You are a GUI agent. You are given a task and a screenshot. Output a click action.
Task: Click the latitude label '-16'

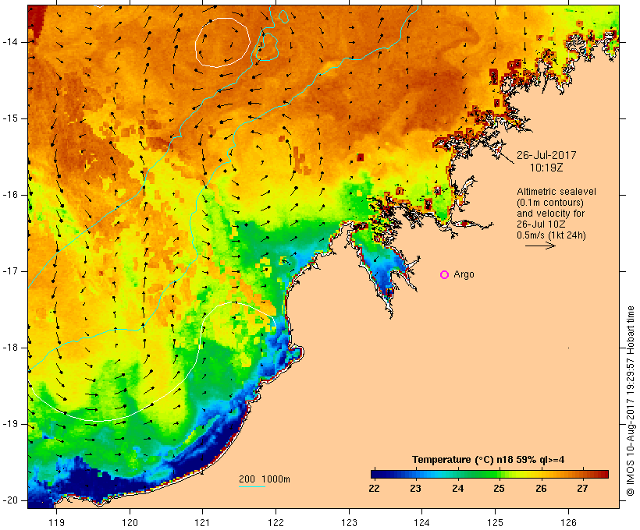point(9,195)
